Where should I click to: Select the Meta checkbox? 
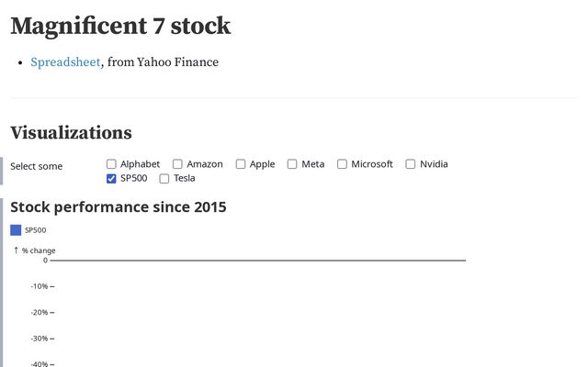(x=293, y=164)
